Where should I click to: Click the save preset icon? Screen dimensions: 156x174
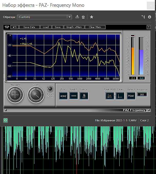tap(77, 17)
